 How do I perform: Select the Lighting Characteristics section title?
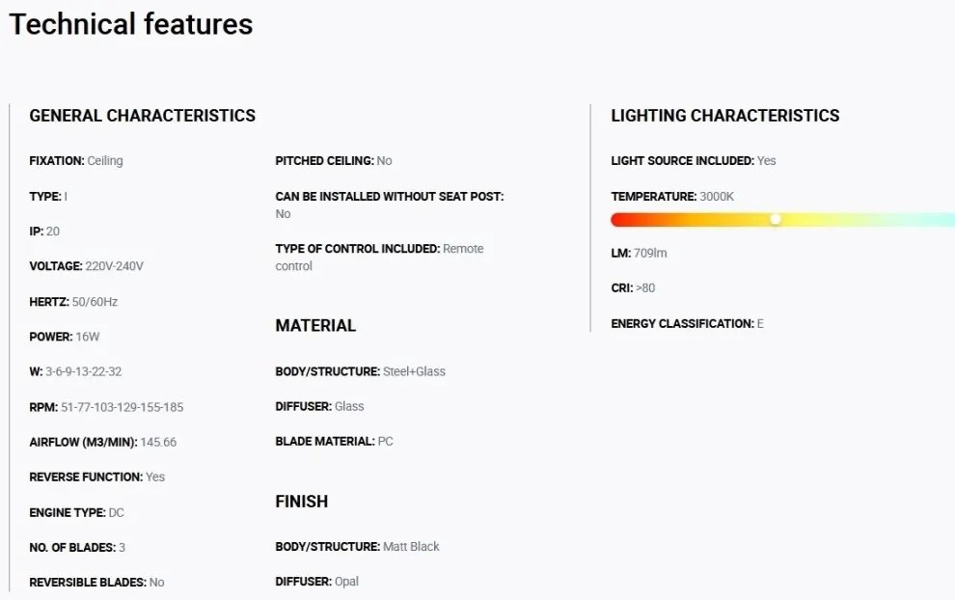(x=724, y=116)
